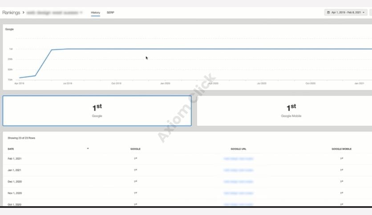This screenshot has height=215, width=372.
Task: Switch to the SERP tab
Action: click(110, 12)
